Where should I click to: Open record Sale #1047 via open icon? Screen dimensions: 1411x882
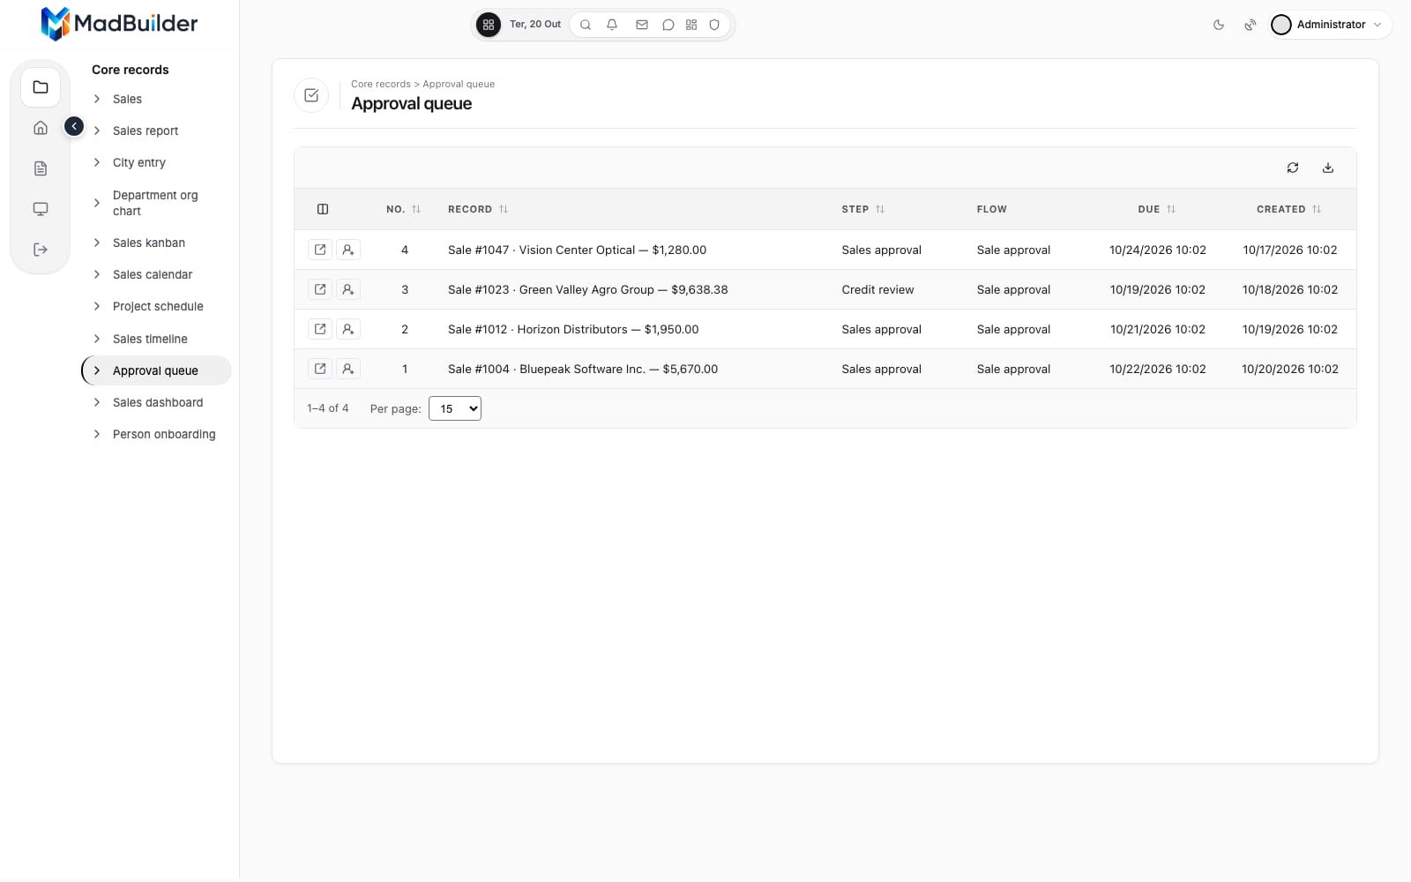tap(320, 250)
